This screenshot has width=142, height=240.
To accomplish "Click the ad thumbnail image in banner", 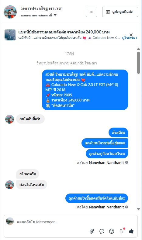I will point(10,35).
